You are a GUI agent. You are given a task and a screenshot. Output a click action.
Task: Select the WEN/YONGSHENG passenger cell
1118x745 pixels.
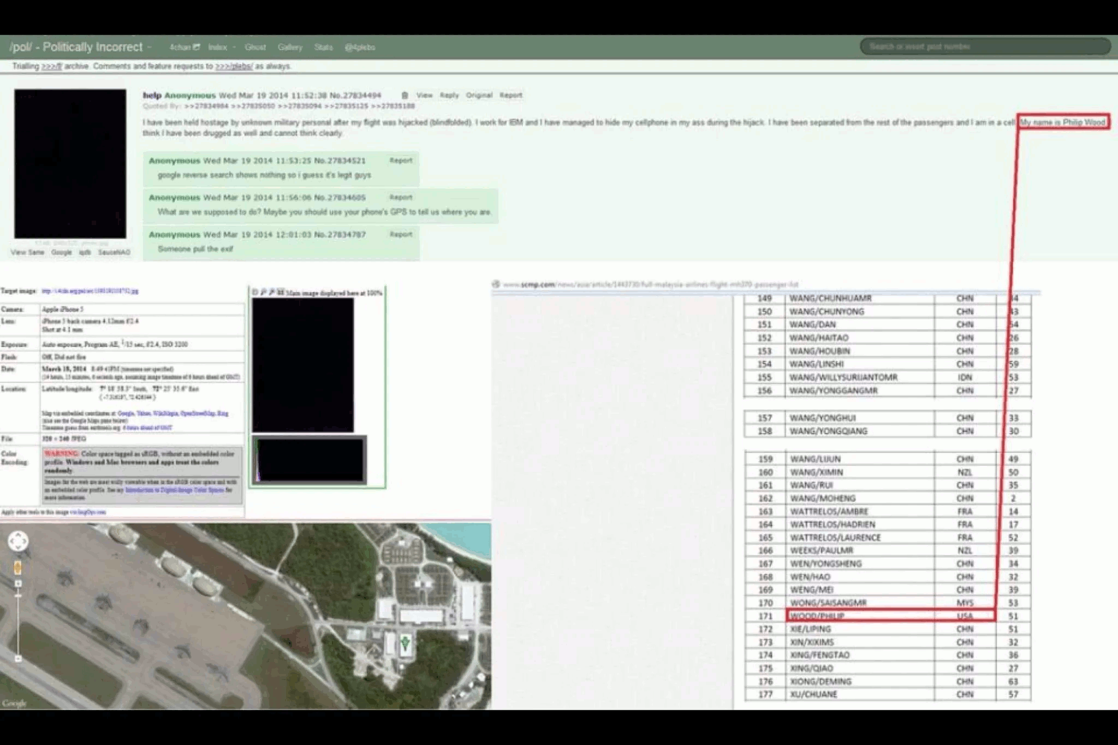[x=859, y=564]
